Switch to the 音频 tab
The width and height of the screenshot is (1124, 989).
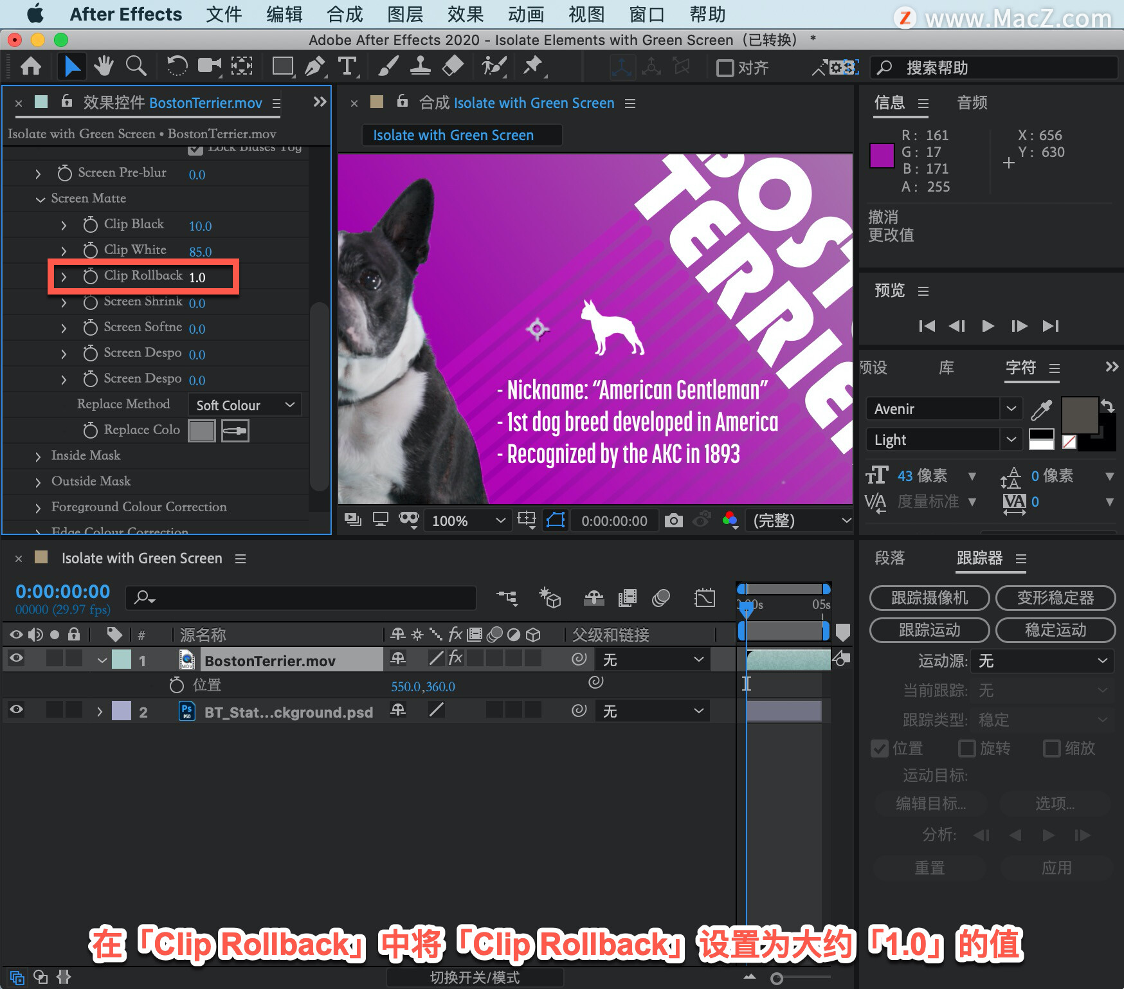click(972, 103)
